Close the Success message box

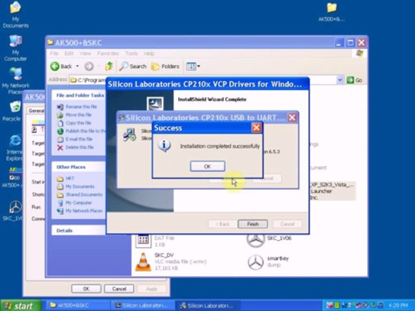tap(256, 128)
